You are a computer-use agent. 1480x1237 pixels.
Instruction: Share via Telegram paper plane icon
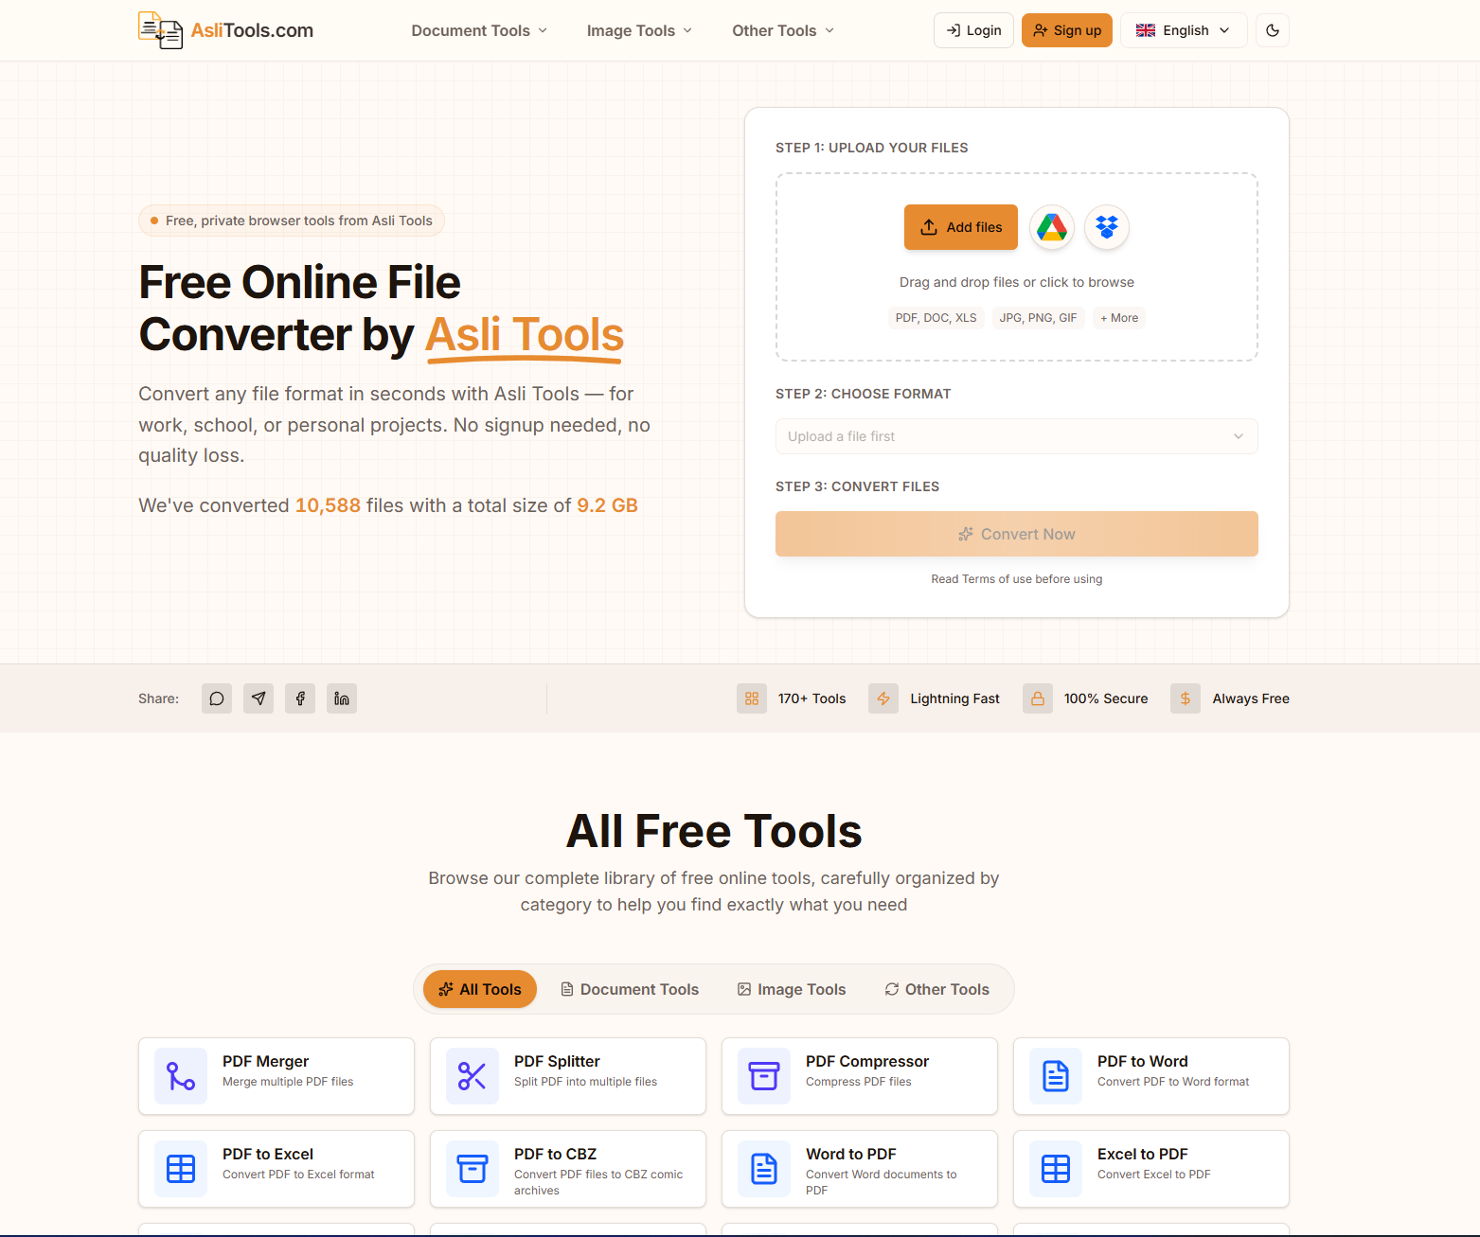[x=259, y=698]
